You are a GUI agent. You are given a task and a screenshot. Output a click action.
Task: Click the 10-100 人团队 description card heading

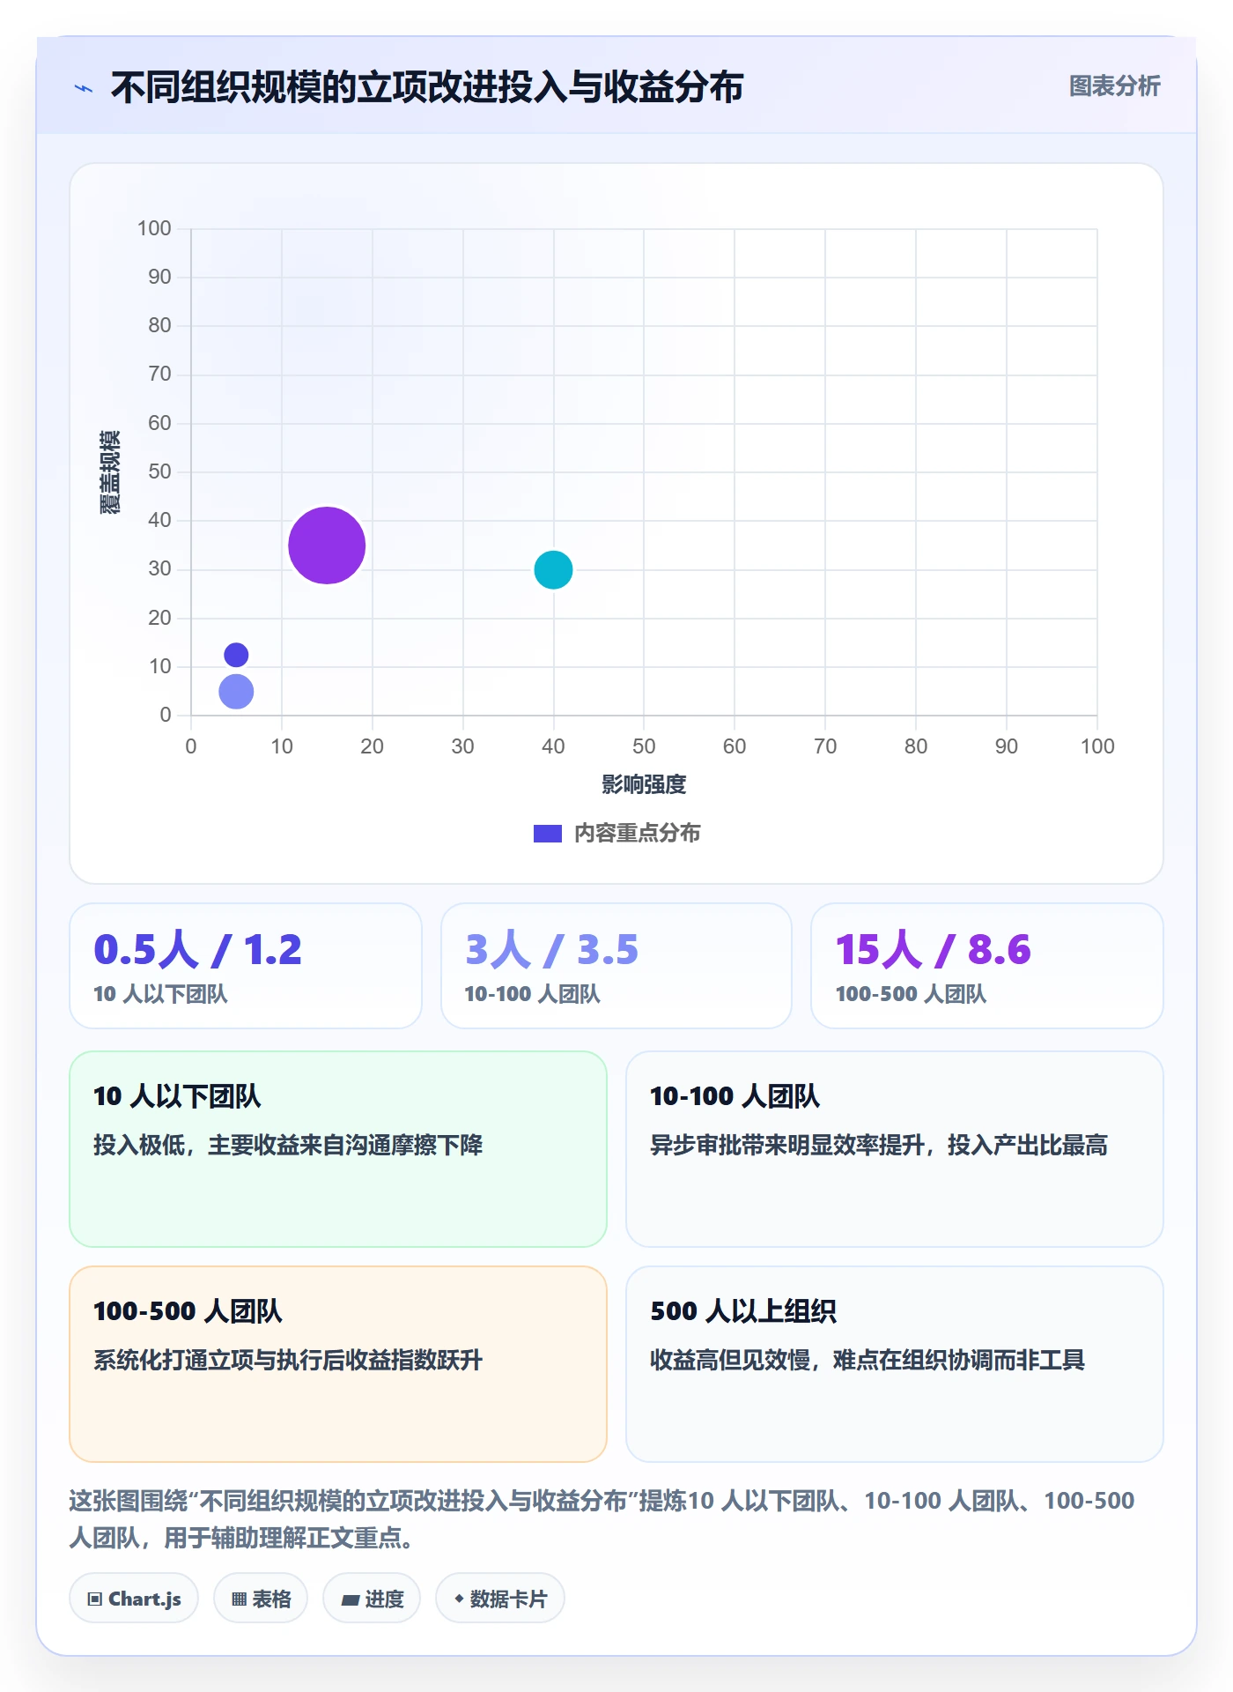tap(735, 1096)
